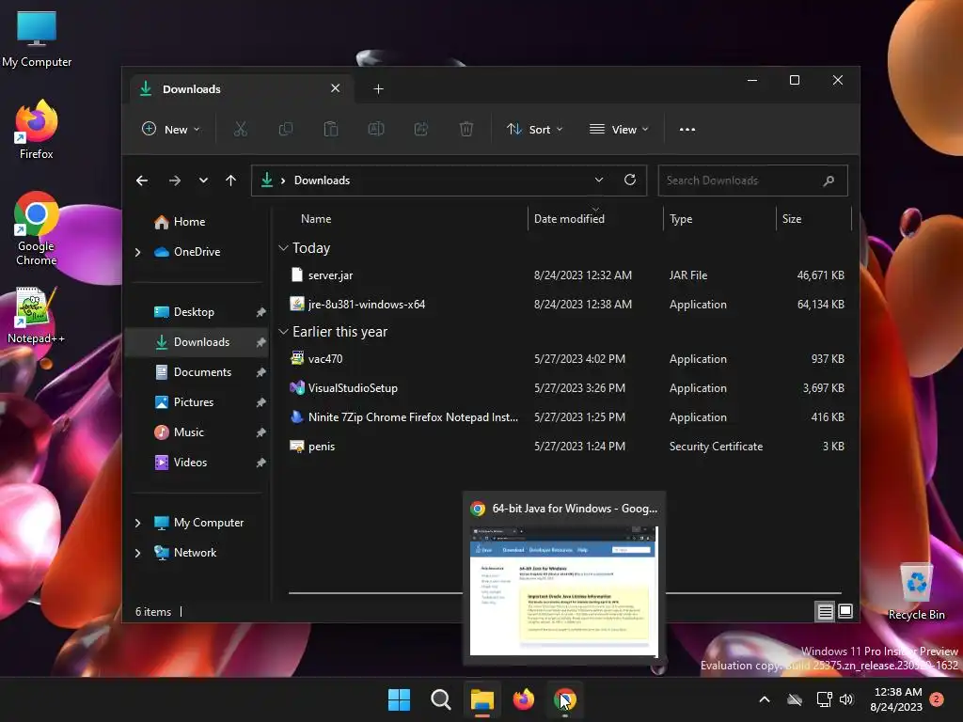Click Firefox icon on taskbar

pos(523,699)
